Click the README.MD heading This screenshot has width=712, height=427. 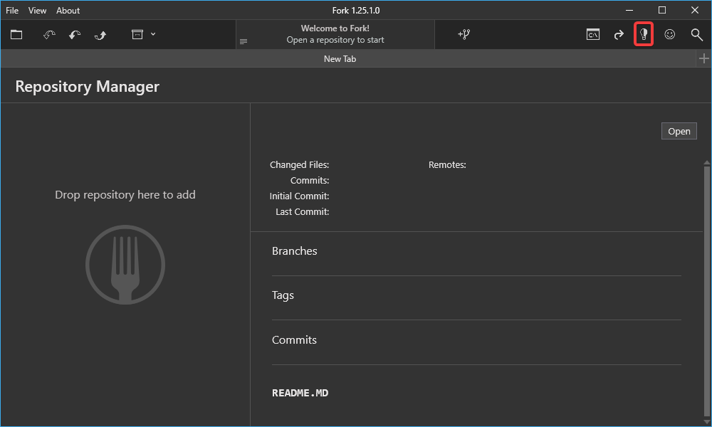coord(300,393)
